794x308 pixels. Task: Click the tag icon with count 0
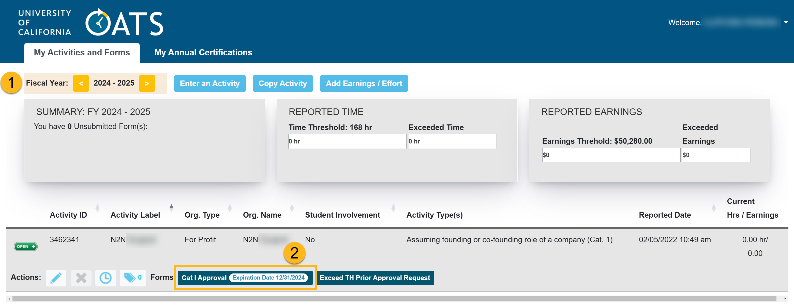(132, 278)
